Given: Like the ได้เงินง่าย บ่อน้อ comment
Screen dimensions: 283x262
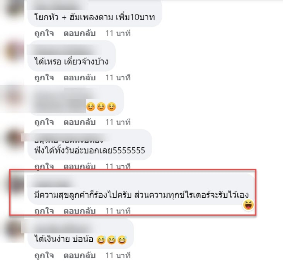Looking at the screenshot, I should tap(44, 256).
